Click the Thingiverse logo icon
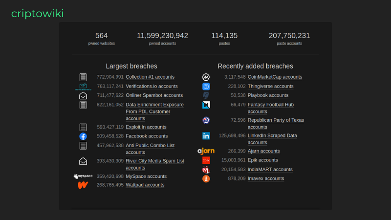 pyautogui.click(x=206, y=87)
